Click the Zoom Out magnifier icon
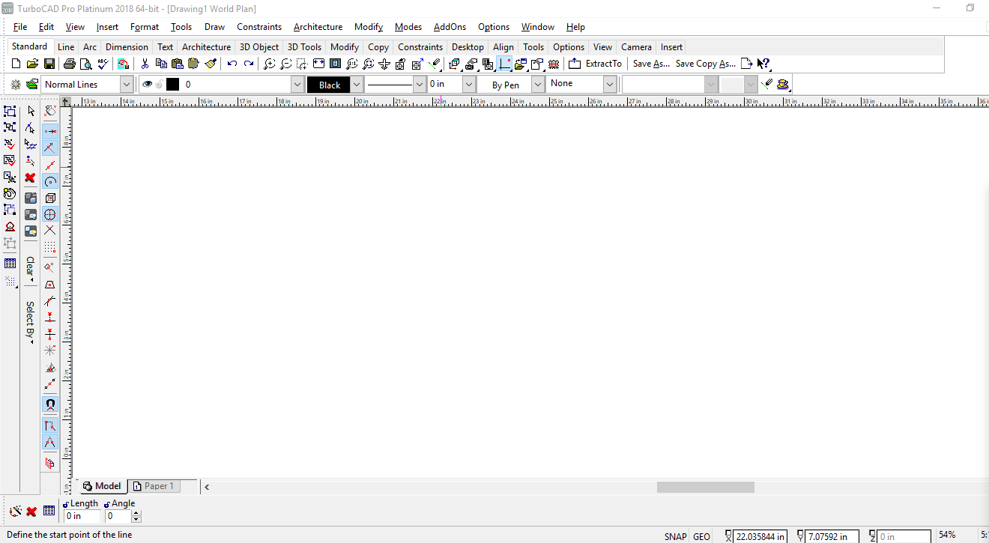Screen dimensions: 989x543 (x=285, y=64)
